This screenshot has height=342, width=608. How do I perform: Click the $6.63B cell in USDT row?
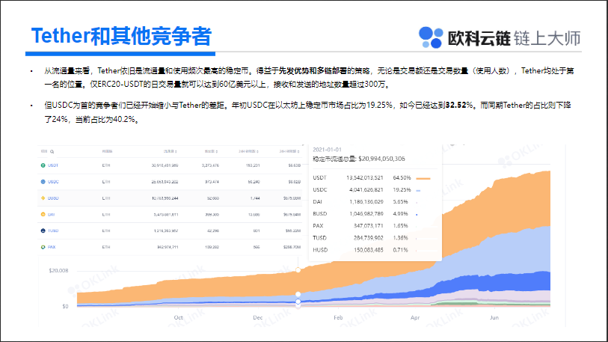(295, 165)
